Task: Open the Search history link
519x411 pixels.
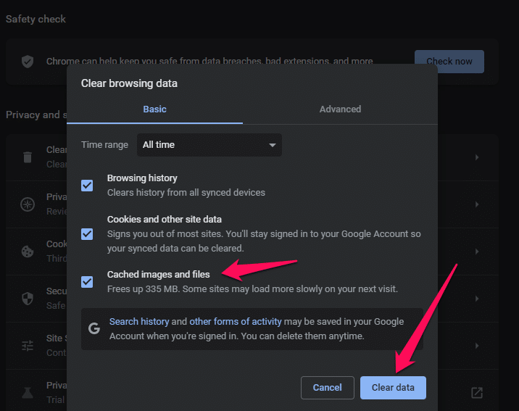Action: [x=139, y=322]
